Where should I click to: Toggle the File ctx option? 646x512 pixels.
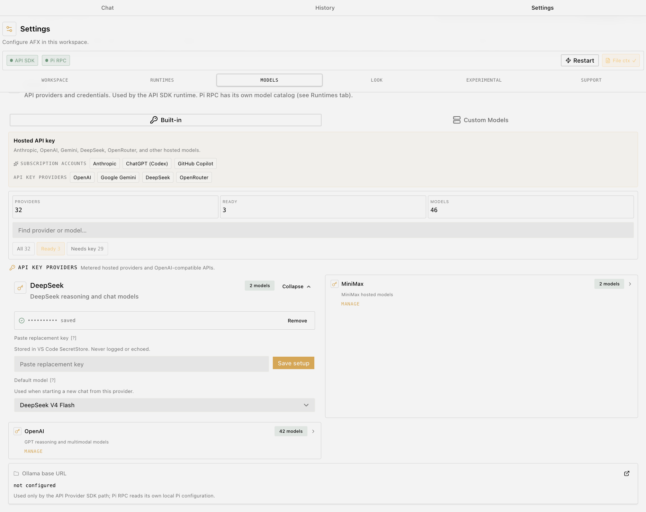coord(621,61)
